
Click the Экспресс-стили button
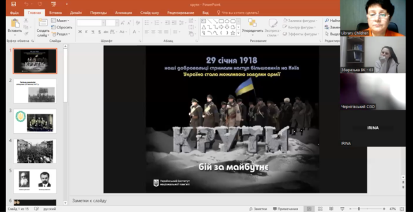273,27
